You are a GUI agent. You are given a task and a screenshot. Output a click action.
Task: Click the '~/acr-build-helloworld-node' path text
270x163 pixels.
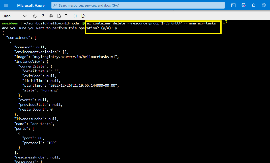(x=51, y=23)
